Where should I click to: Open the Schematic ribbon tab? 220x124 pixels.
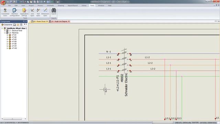pos(51,6)
